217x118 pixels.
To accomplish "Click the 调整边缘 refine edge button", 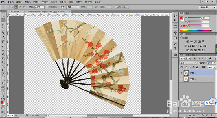I will [122, 7].
